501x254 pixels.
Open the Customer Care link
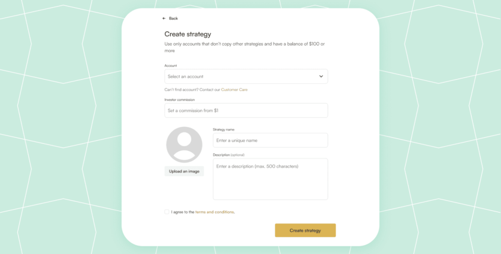234,89
